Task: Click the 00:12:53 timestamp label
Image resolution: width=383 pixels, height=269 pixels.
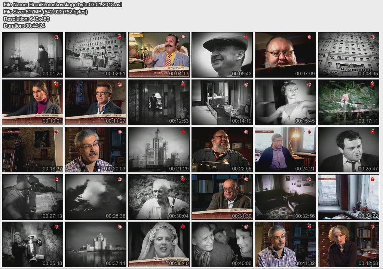Action: click(178, 121)
